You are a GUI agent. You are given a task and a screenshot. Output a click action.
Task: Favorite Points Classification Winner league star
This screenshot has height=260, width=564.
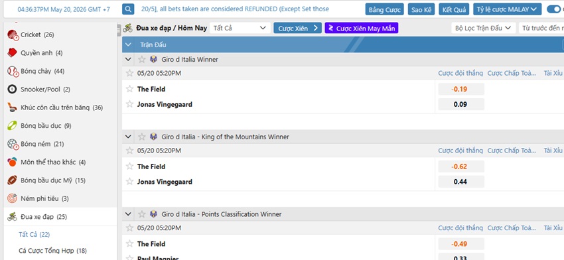(142, 214)
